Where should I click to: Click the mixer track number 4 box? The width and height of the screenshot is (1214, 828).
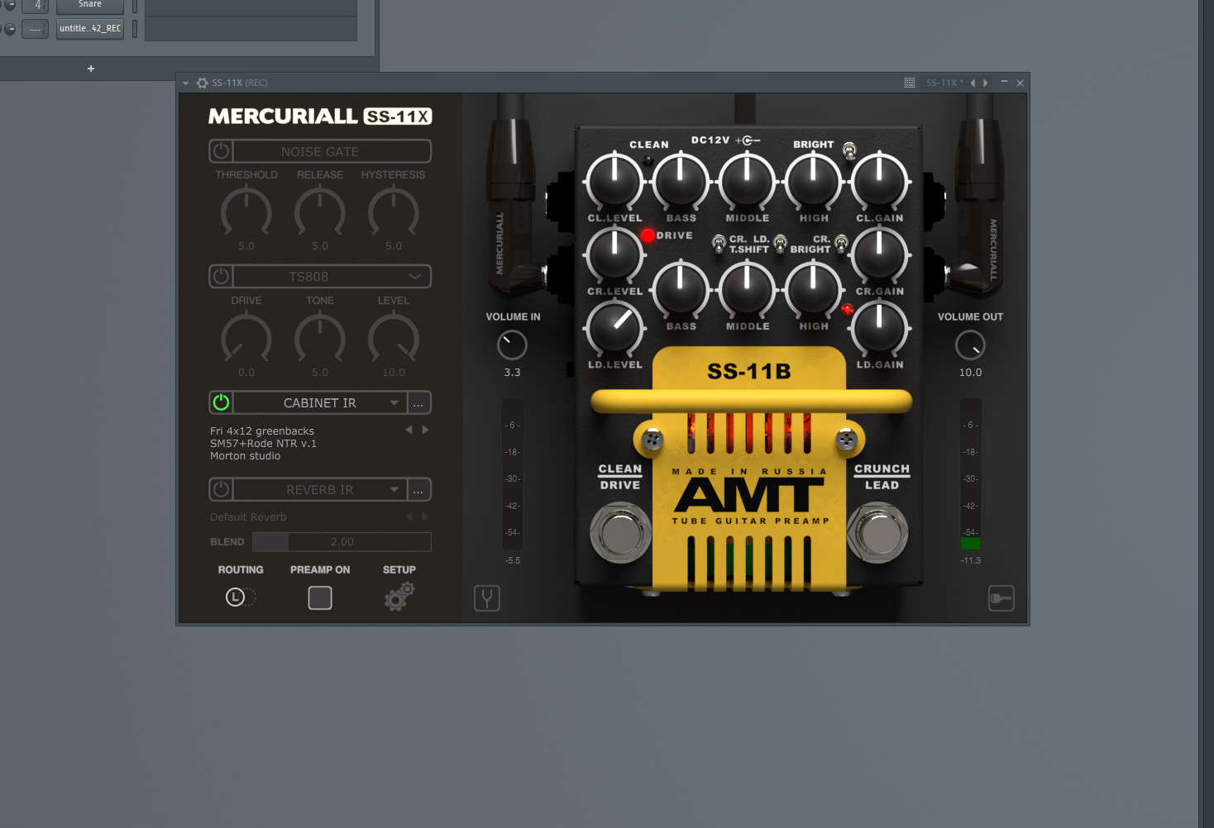click(x=35, y=6)
